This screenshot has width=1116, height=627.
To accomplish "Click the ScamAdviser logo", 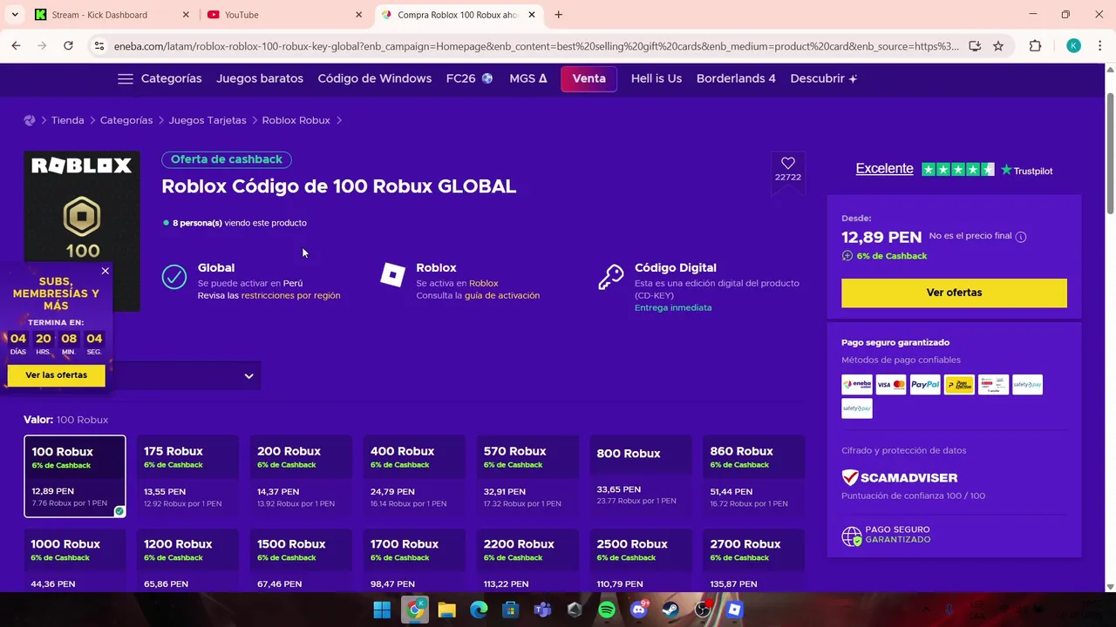I will pos(900,477).
